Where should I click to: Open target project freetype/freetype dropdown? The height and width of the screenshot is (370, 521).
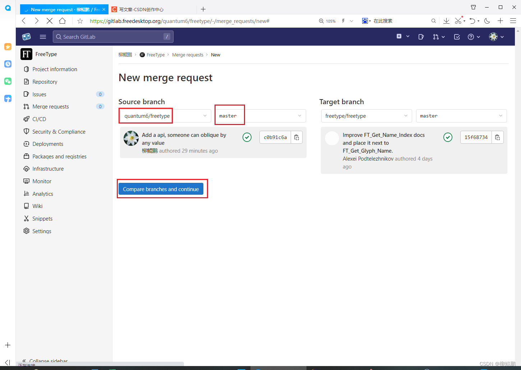point(366,116)
